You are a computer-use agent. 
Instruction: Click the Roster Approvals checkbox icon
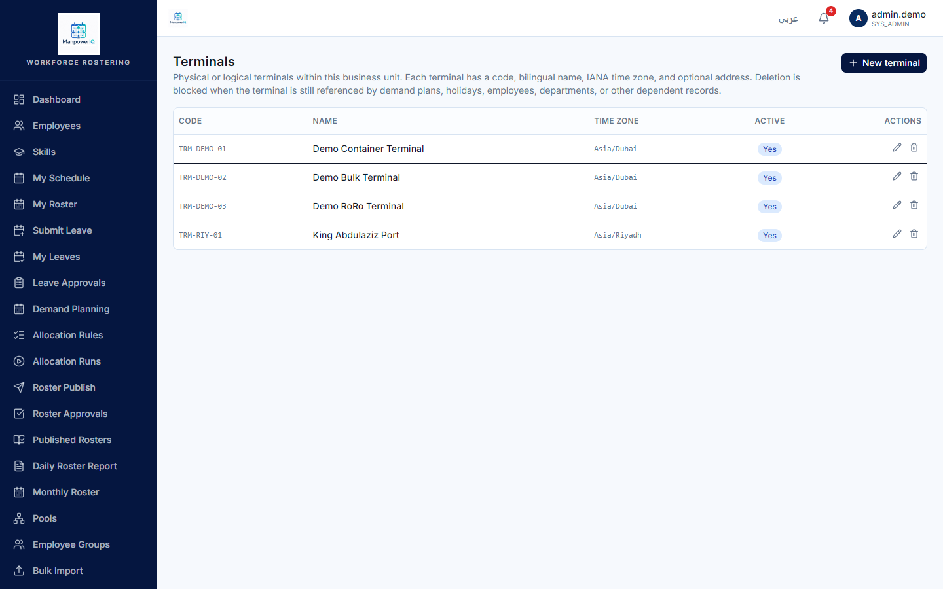pyautogui.click(x=19, y=414)
